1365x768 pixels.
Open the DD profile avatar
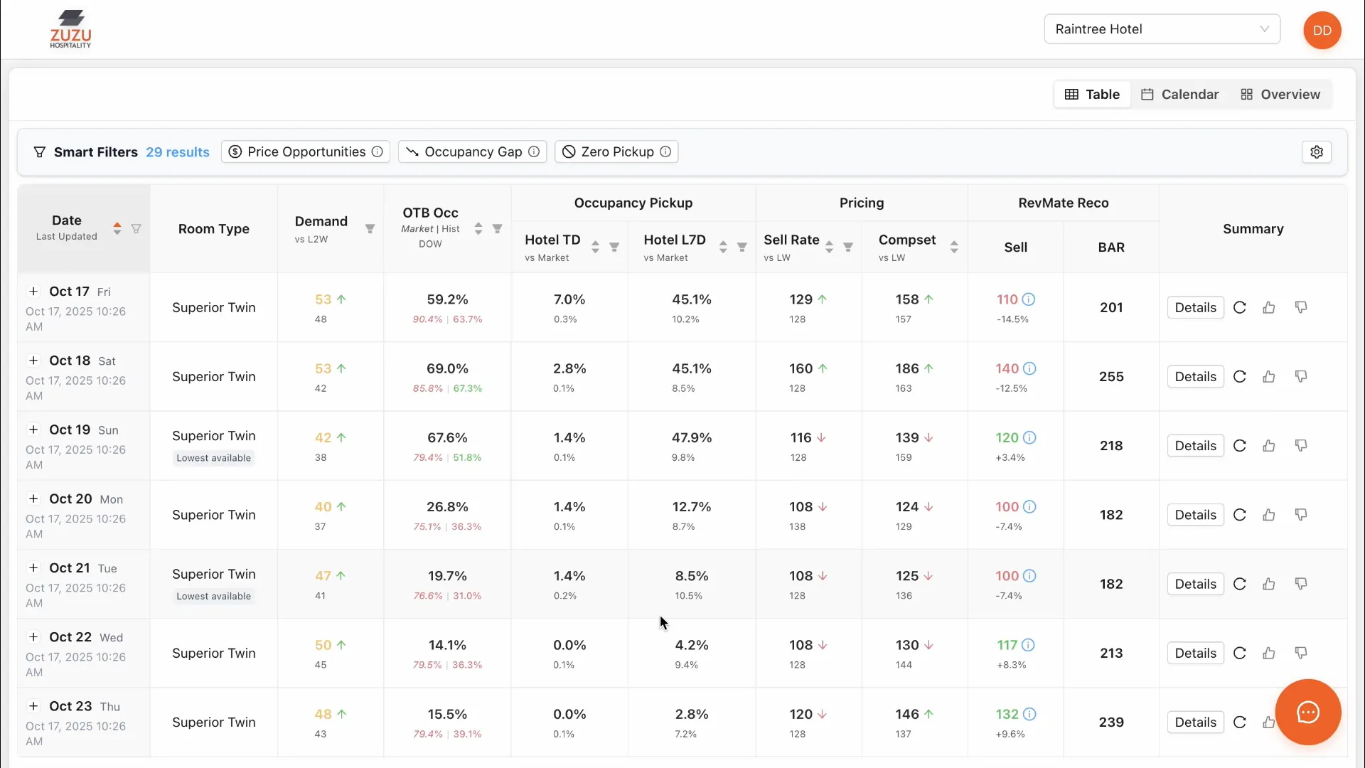pyautogui.click(x=1322, y=30)
